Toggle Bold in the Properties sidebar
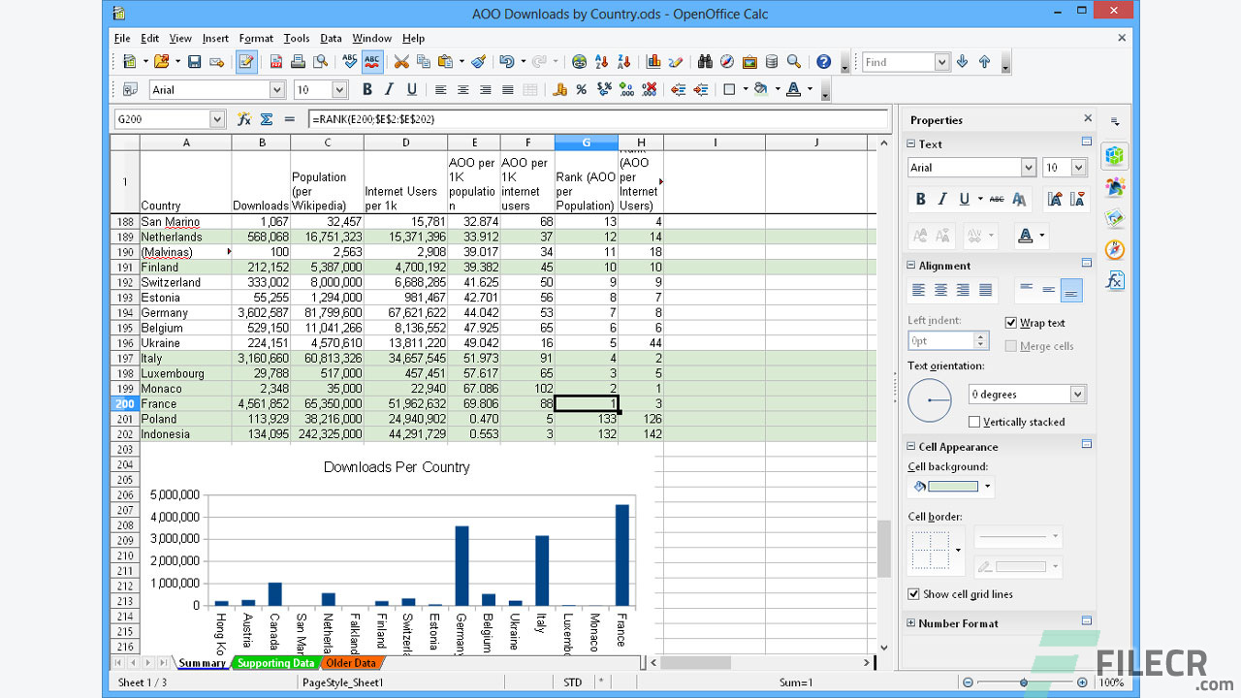Screen dimensions: 1241x698 coord(920,199)
